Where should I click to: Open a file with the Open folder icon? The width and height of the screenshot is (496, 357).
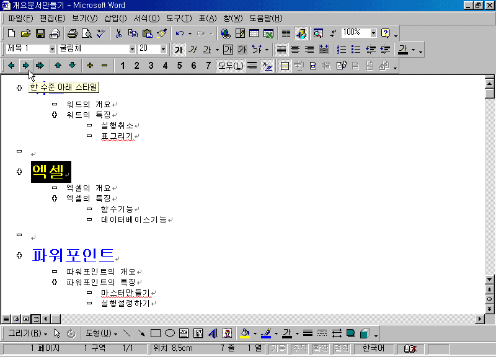pos(25,33)
